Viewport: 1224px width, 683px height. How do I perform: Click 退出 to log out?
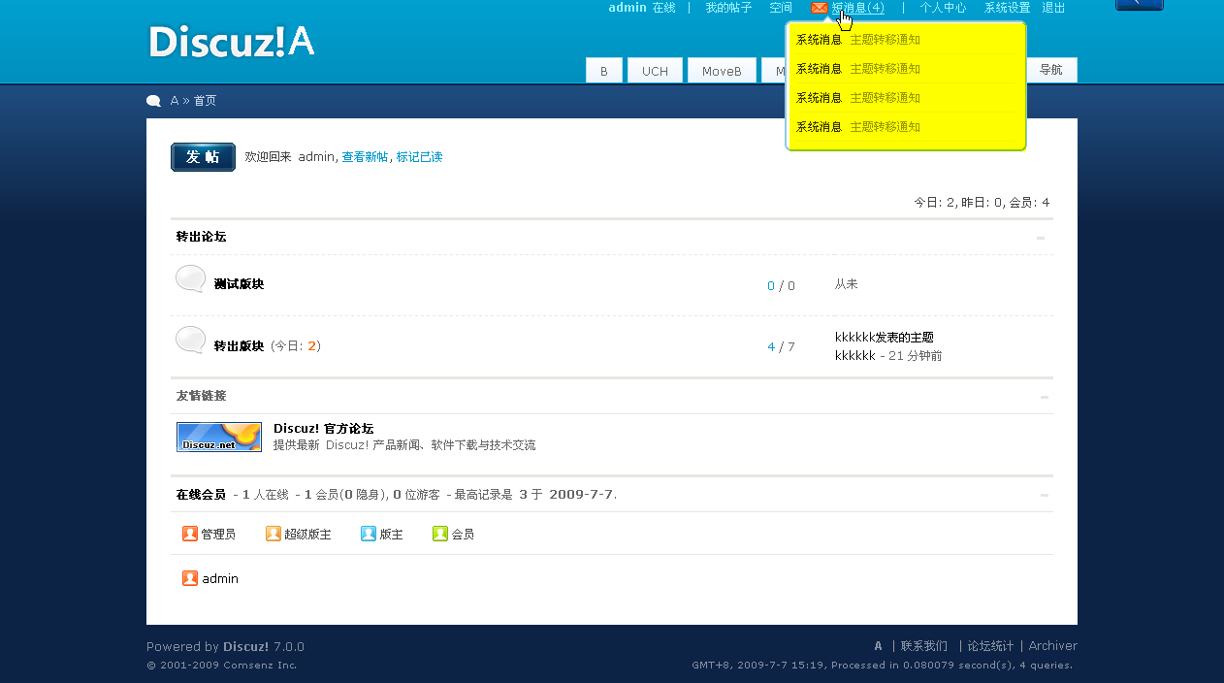pos(1053,8)
